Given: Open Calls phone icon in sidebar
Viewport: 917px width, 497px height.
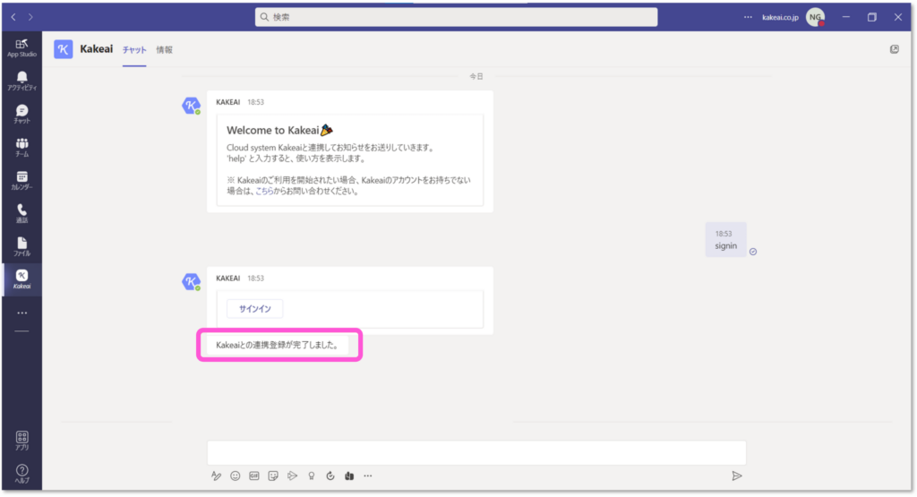Looking at the screenshot, I should [21, 213].
